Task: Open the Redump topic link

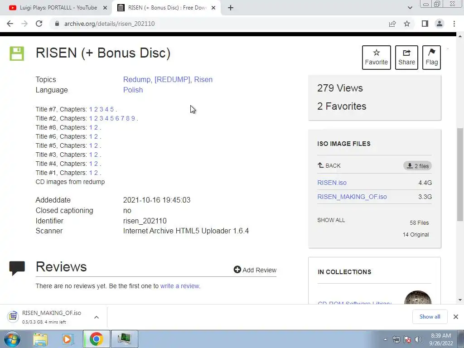Action: 136,80
